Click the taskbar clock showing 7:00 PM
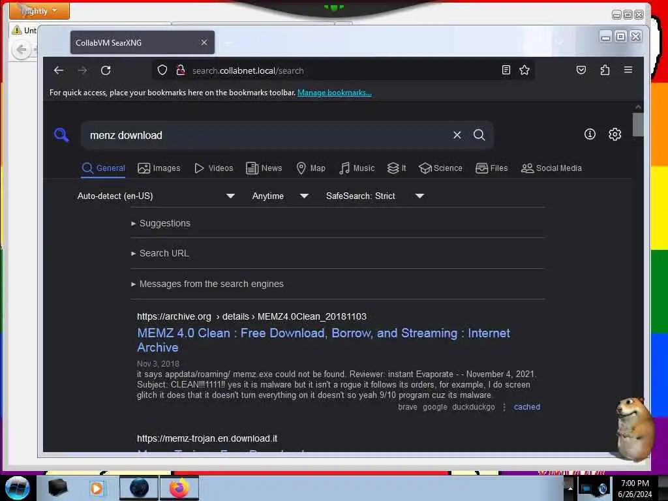Screen dimensions: 668x501 click(x=635, y=489)
